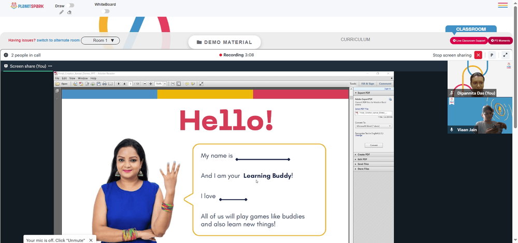Click the highlight text icon
Image resolution: width=518 pixels, height=243 pixels.
click(193, 84)
